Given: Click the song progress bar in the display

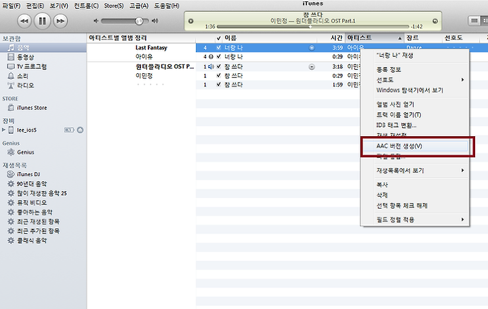Looking at the screenshot, I should (x=312, y=26).
